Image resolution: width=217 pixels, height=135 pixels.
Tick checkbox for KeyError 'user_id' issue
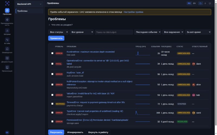click(52, 74)
